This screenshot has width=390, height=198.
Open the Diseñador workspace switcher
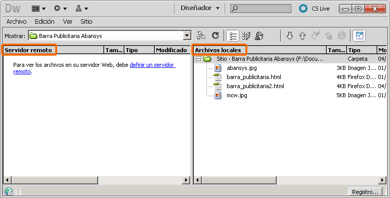click(200, 8)
